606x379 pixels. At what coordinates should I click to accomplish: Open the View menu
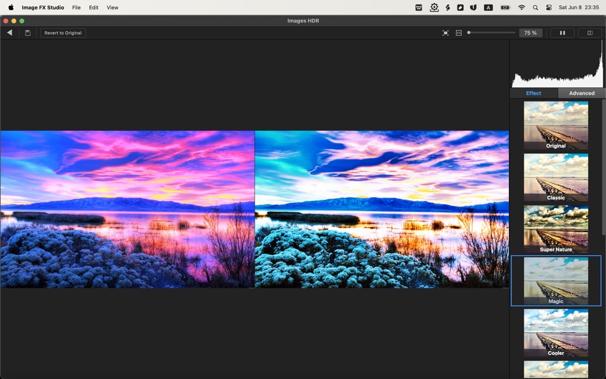(112, 7)
